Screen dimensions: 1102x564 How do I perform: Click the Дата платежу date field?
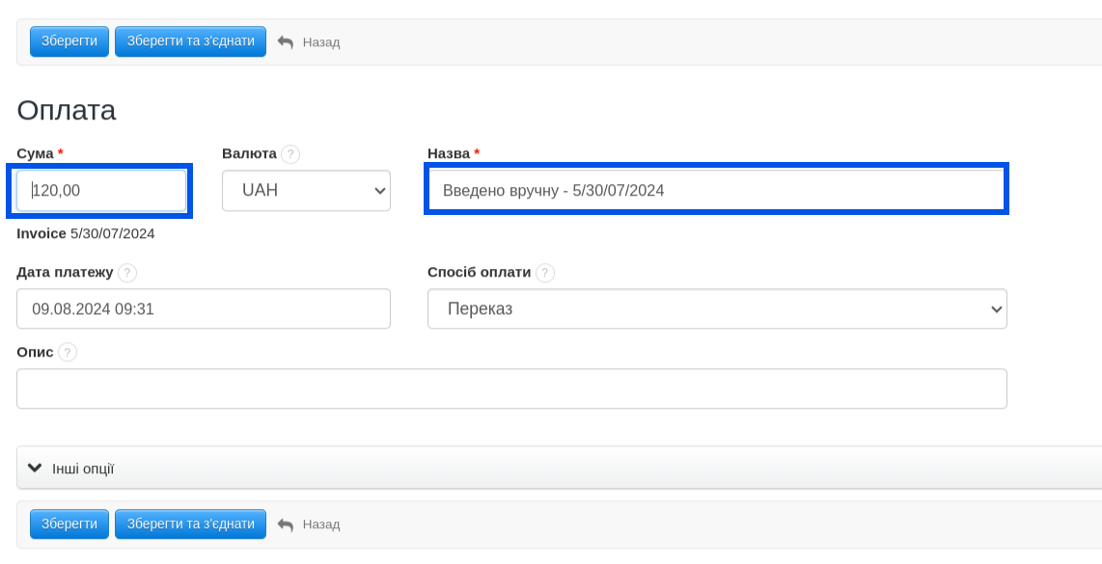pyautogui.click(x=203, y=309)
